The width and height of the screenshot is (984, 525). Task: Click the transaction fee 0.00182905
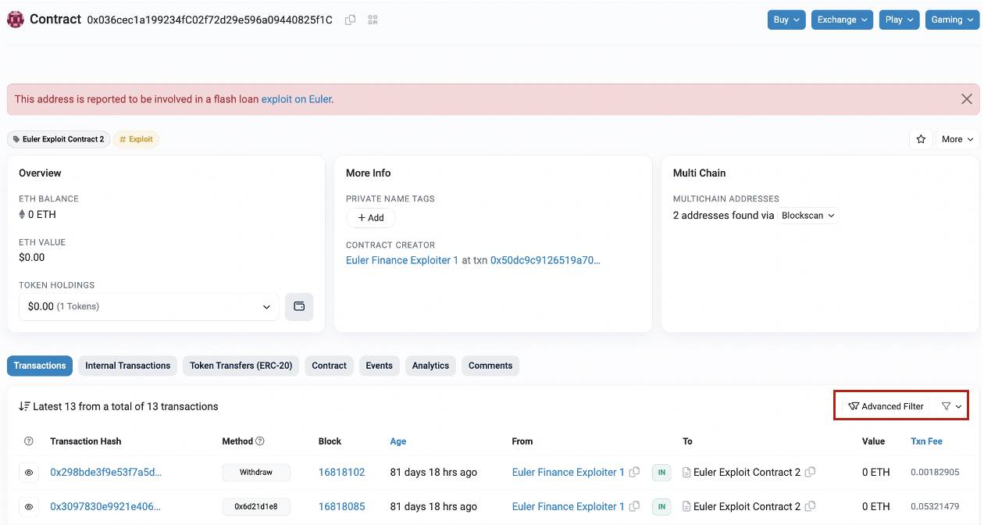935,473
